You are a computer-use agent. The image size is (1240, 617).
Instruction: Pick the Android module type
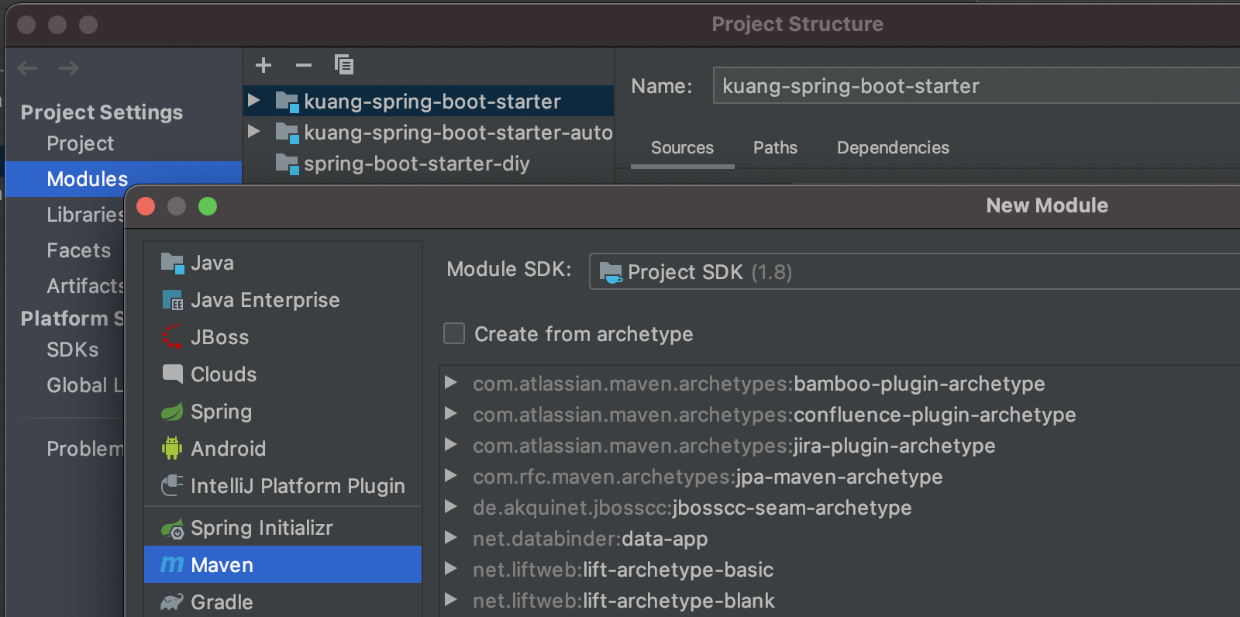click(x=228, y=449)
